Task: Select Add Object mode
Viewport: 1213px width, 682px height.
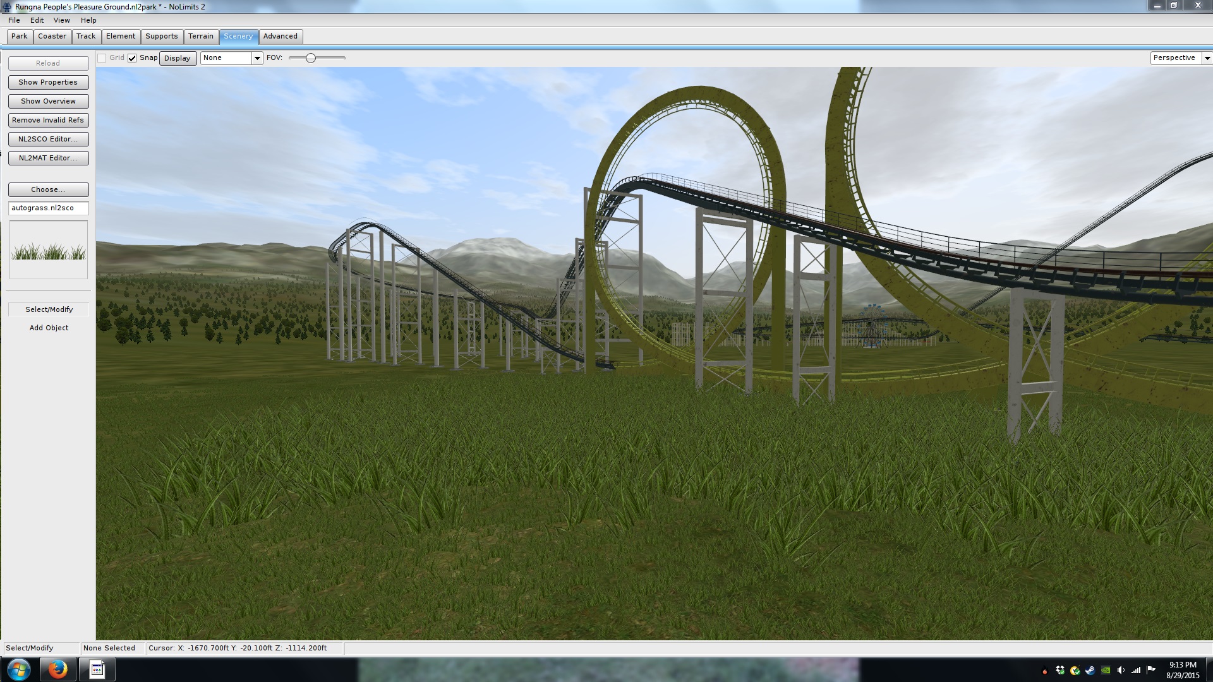Action: 49,328
